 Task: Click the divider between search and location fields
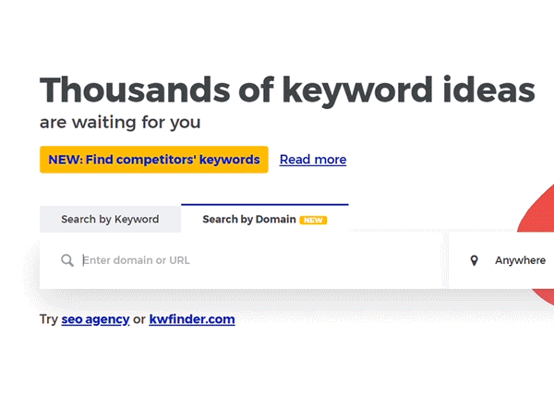pyautogui.click(x=446, y=261)
